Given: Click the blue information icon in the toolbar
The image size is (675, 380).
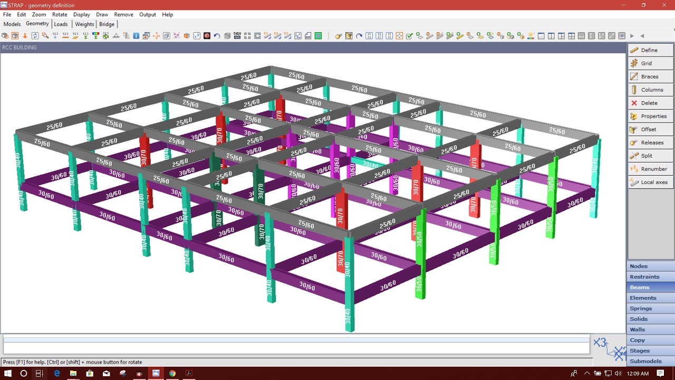Looking at the screenshot, I should click(136, 35).
